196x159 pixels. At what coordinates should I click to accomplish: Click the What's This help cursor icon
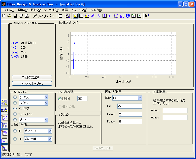click(147, 16)
